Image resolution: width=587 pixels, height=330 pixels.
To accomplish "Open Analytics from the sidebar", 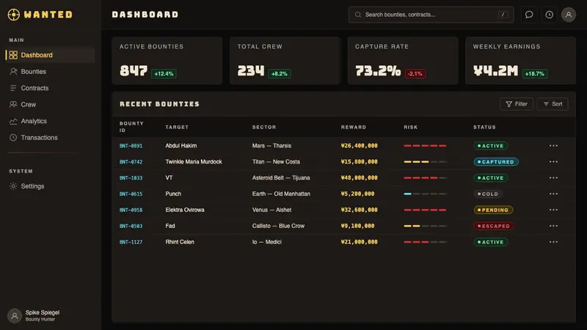I will 50,121.
